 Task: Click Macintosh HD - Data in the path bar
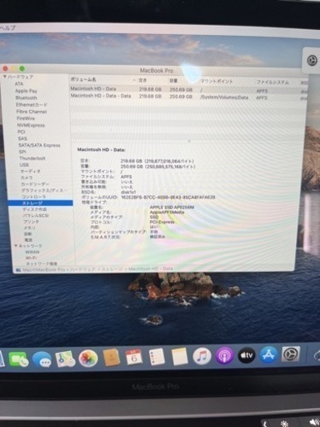click(x=151, y=269)
